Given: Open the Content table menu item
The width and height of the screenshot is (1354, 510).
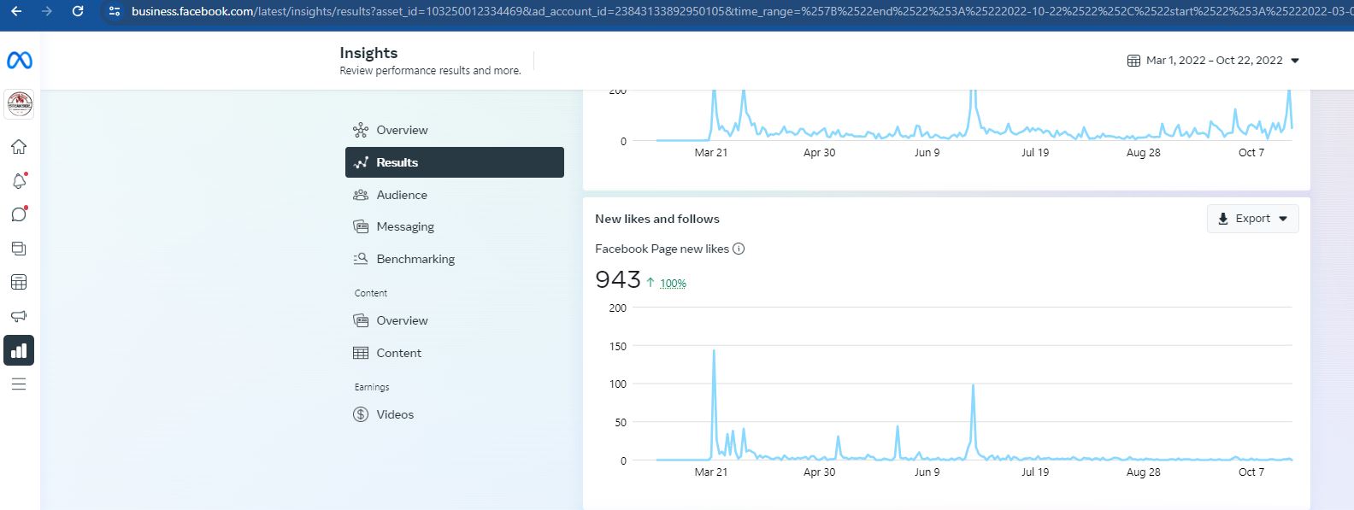Looking at the screenshot, I should (398, 353).
